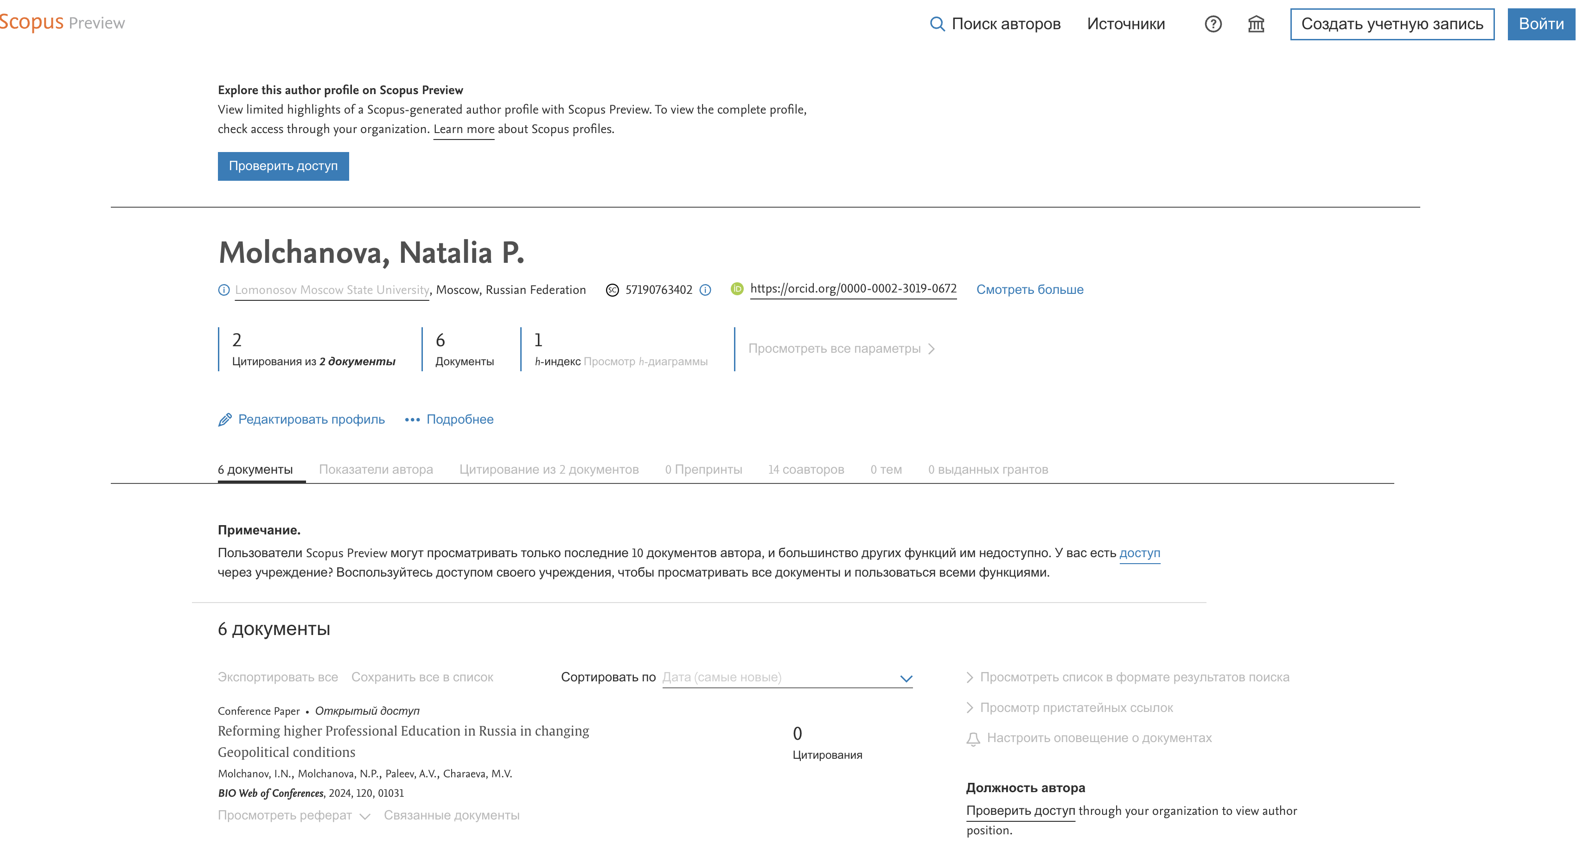This screenshot has height=851, width=1583.
Task: Click Проверить доступ link under Должность автора
Action: [1021, 811]
